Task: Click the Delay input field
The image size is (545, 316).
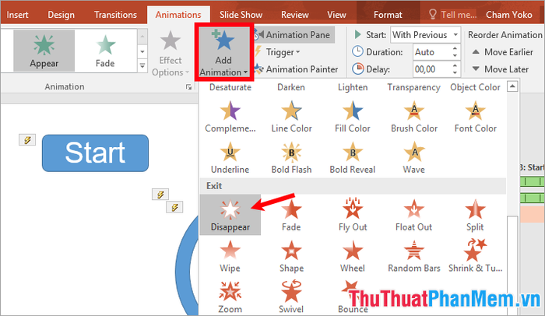Action: pos(431,69)
